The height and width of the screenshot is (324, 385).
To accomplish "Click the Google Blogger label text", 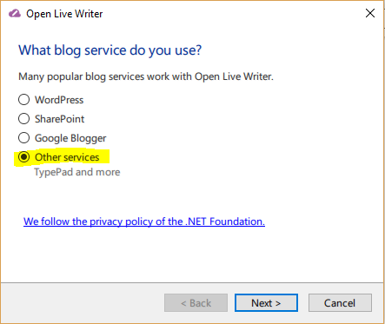I will [x=70, y=138].
